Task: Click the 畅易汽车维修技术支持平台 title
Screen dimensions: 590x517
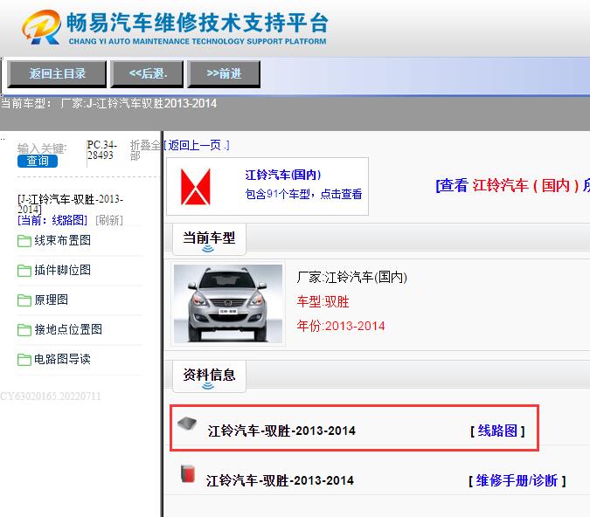Action: coord(198,23)
